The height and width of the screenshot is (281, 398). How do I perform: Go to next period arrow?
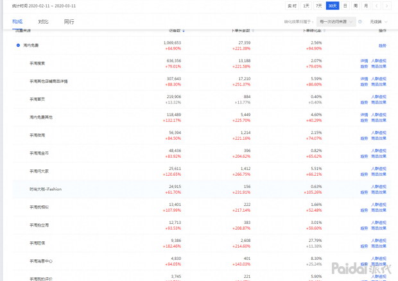pyautogui.click(x=387, y=6)
